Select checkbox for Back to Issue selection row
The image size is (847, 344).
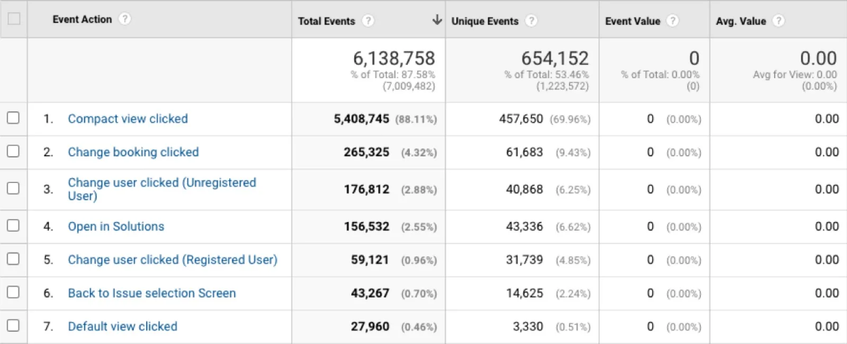[x=13, y=292]
